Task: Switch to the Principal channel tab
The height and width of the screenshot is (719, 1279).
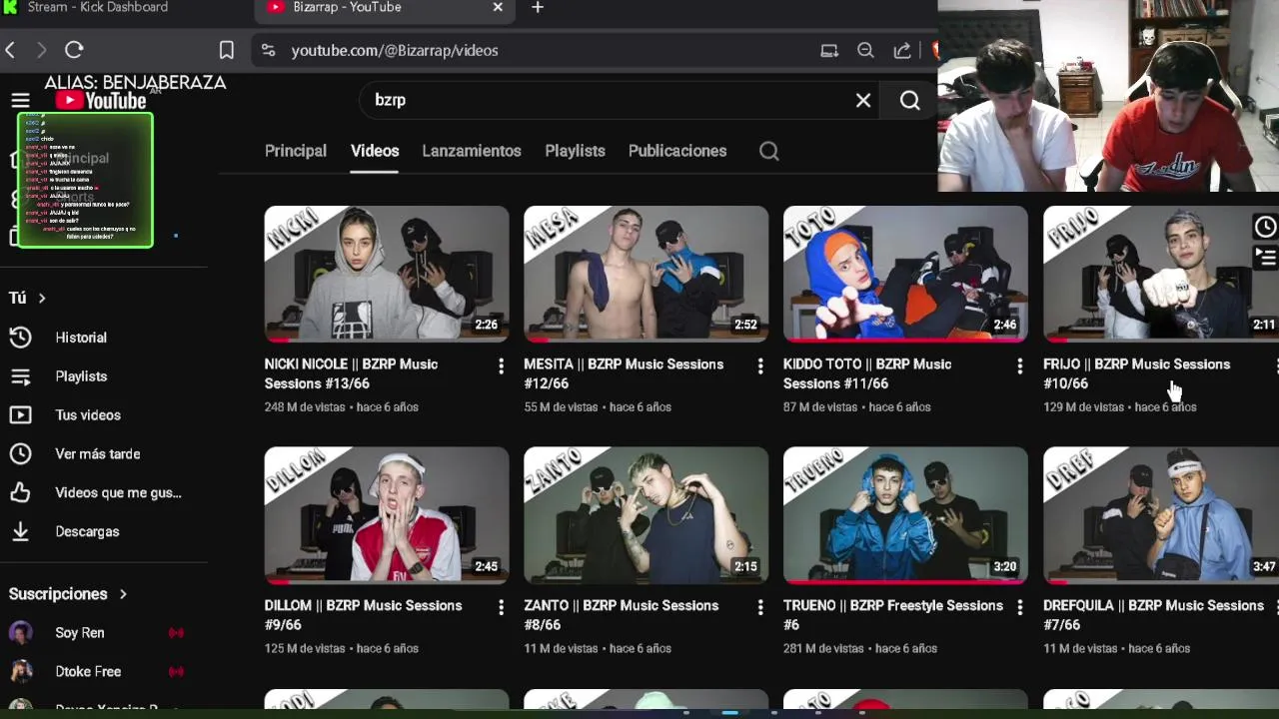Action: coord(296,151)
